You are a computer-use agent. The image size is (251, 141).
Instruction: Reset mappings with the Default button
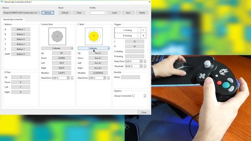(x=65, y=13)
